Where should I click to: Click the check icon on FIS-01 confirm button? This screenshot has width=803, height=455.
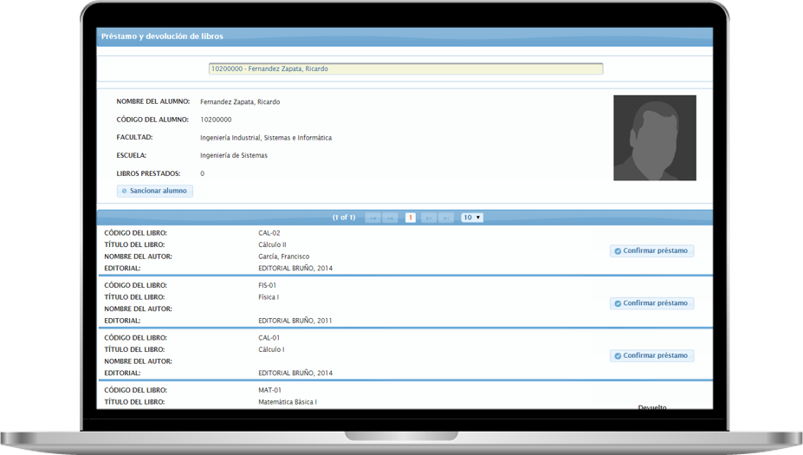click(617, 303)
